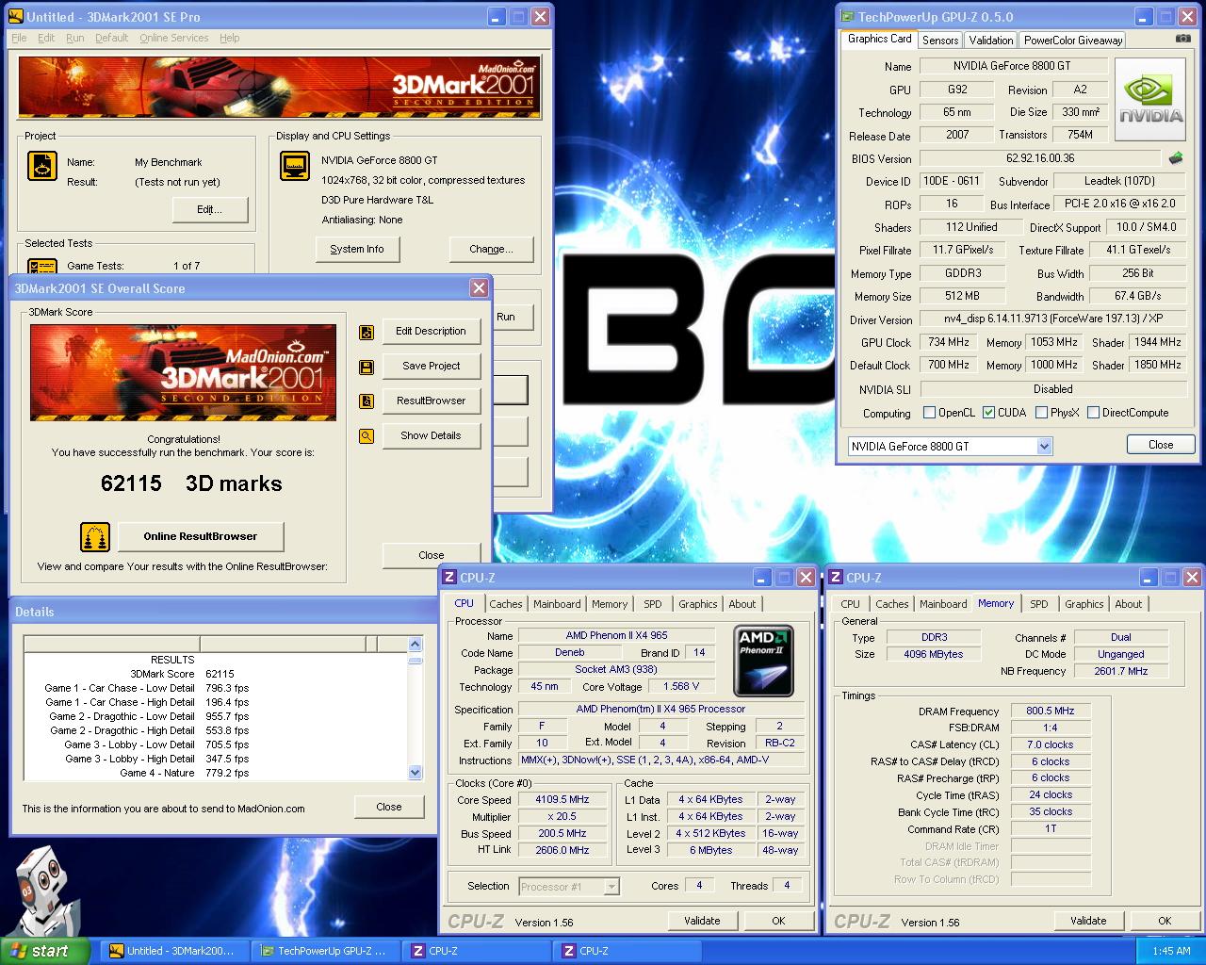Viewport: 1206px width, 965px height.
Task: Open Graphics tab in right CPU-Z window
Action: click(x=1084, y=604)
